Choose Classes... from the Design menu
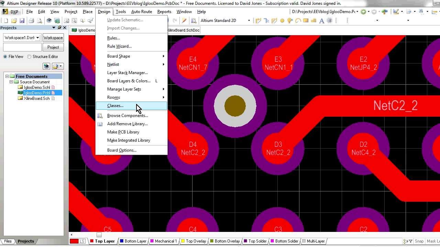This screenshot has height=247, width=440. tap(115, 106)
